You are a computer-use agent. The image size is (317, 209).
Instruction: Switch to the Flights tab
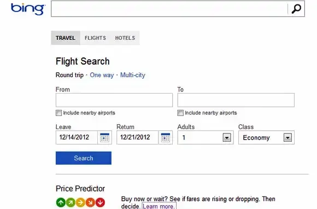(x=95, y=38)
